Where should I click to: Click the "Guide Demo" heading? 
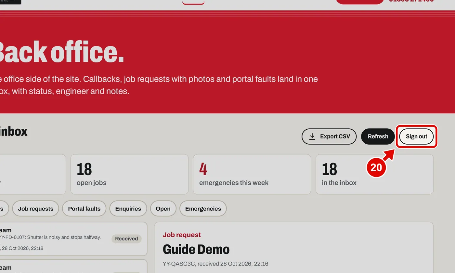tap(196, 250)
